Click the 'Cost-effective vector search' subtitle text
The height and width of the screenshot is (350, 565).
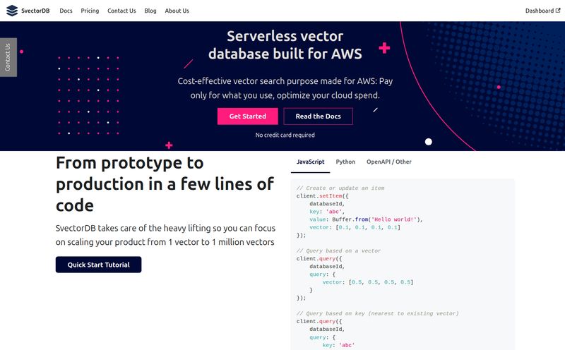[x=285, y=88]
